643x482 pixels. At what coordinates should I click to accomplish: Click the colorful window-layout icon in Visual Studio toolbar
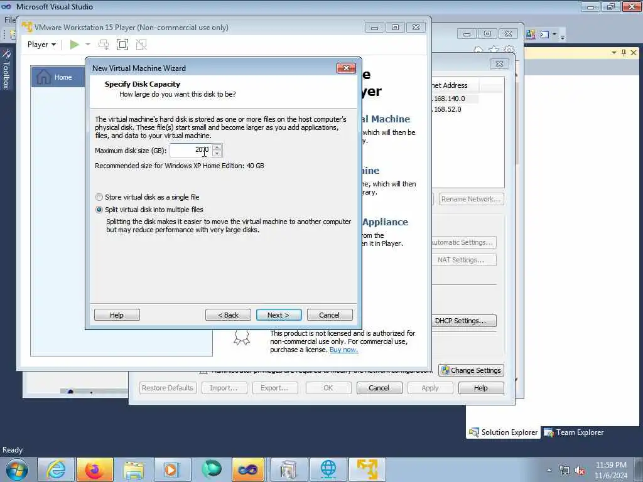(x=530, y=35)
